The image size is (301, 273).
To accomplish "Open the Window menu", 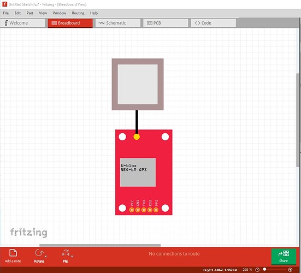I will click(x=60, y=13).
